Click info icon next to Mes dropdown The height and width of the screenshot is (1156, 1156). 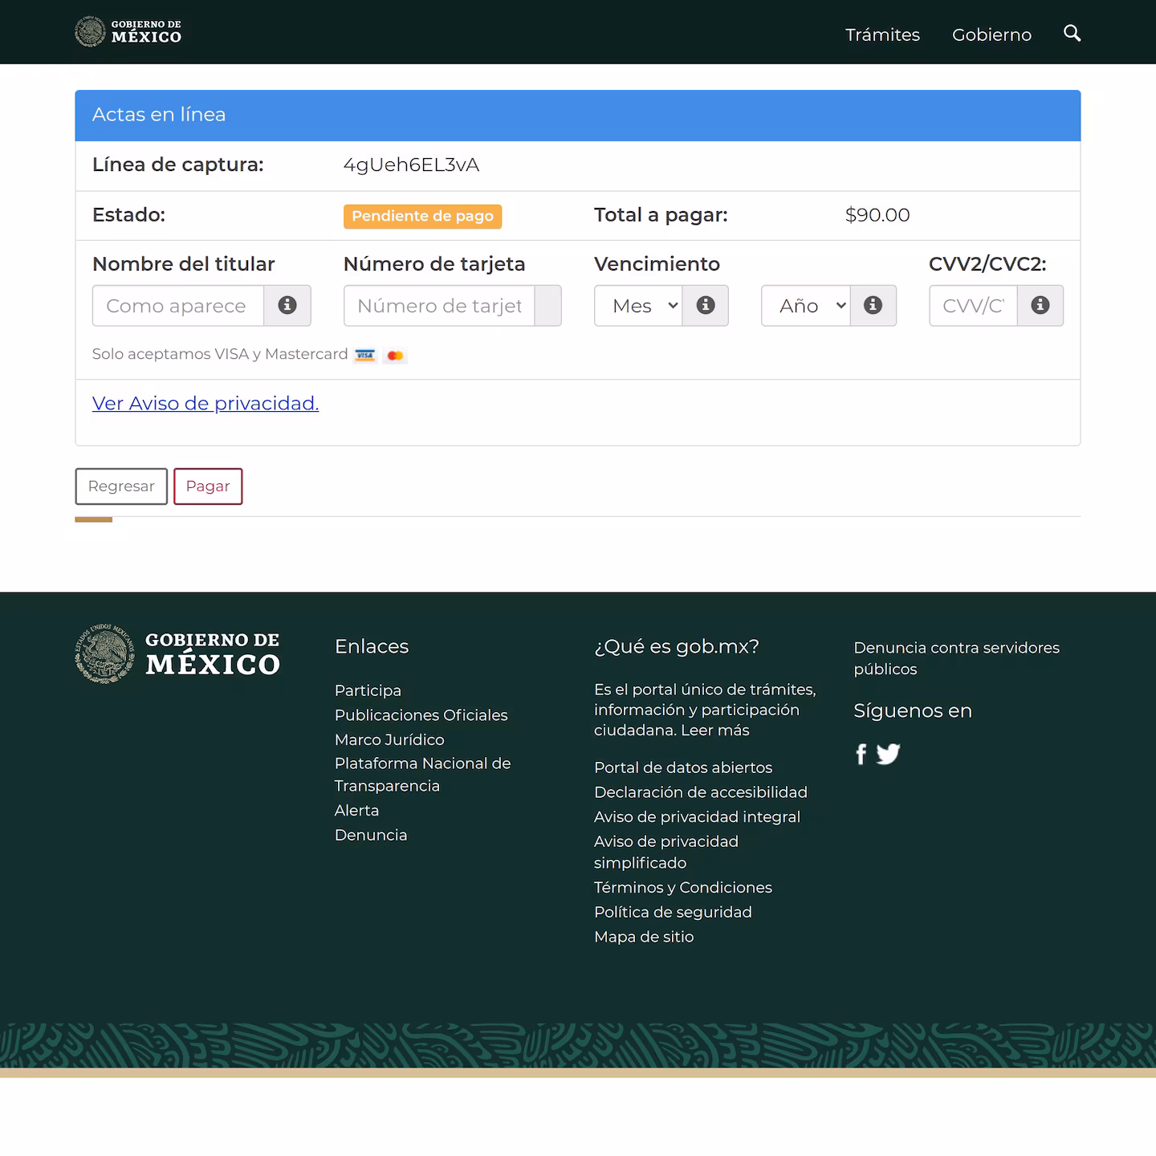click(x=706, y=306)
